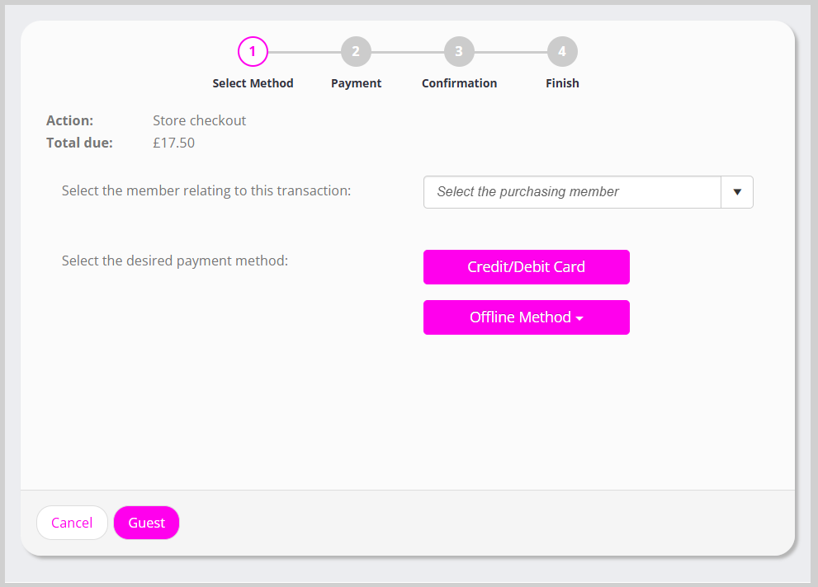Click the caret on Offline Method button
The height and width of the screenshot is (587, 818).
(x=579, y=319)
